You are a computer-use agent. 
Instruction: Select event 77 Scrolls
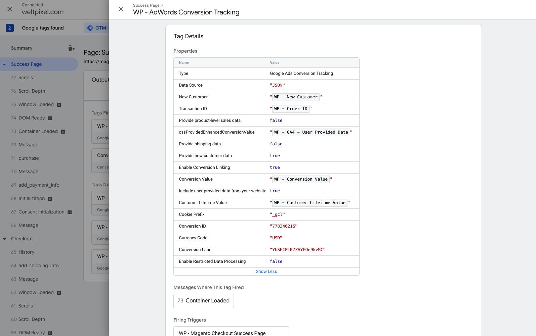[x=22, y=78]
